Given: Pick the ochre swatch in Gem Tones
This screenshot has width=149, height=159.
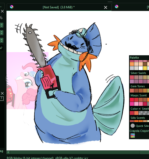Looking at the screenshot, I should click(145, 90).
